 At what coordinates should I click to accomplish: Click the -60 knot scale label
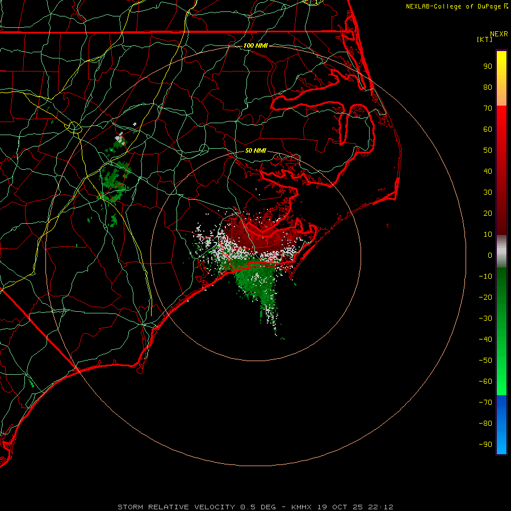(x=485, y=382)
